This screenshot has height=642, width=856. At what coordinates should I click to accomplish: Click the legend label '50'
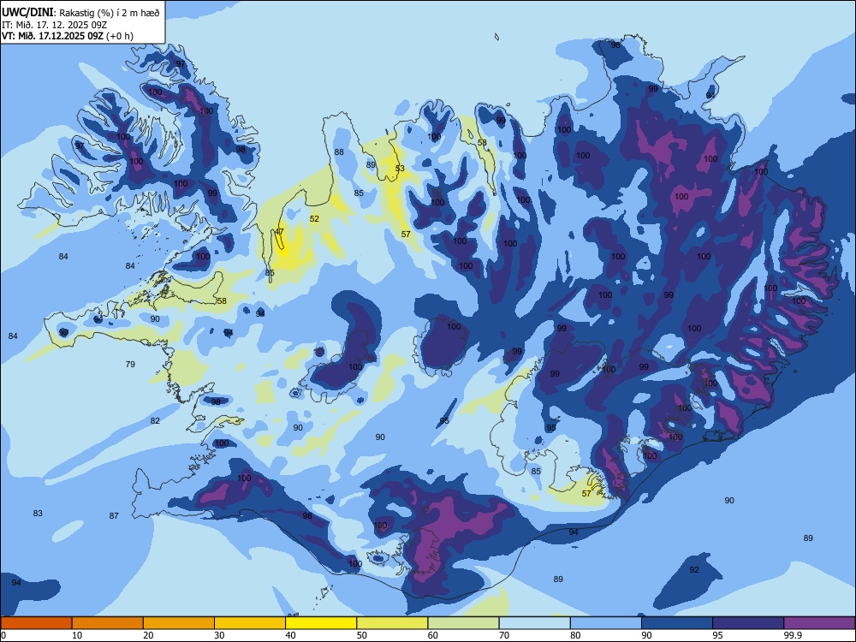(362, 635)
